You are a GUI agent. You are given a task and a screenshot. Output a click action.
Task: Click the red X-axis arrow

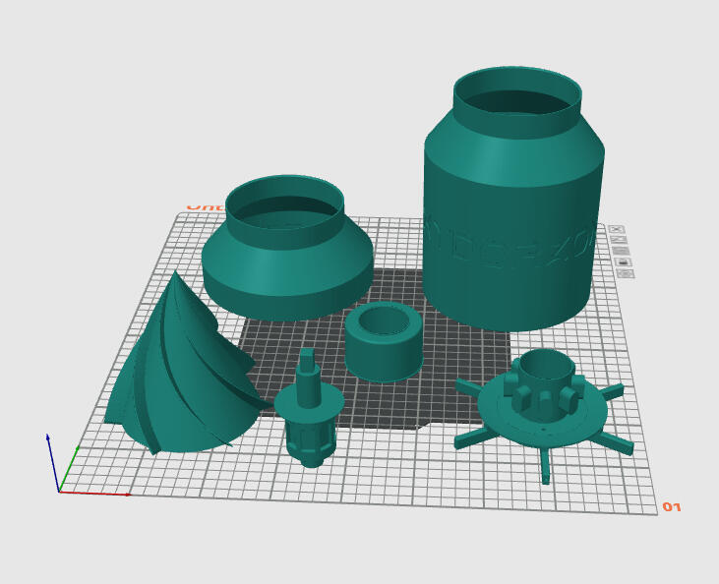(x=96, y=494)
